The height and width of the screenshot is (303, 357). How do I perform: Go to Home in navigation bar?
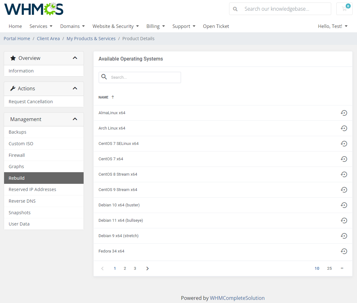(x=15, y=26)
